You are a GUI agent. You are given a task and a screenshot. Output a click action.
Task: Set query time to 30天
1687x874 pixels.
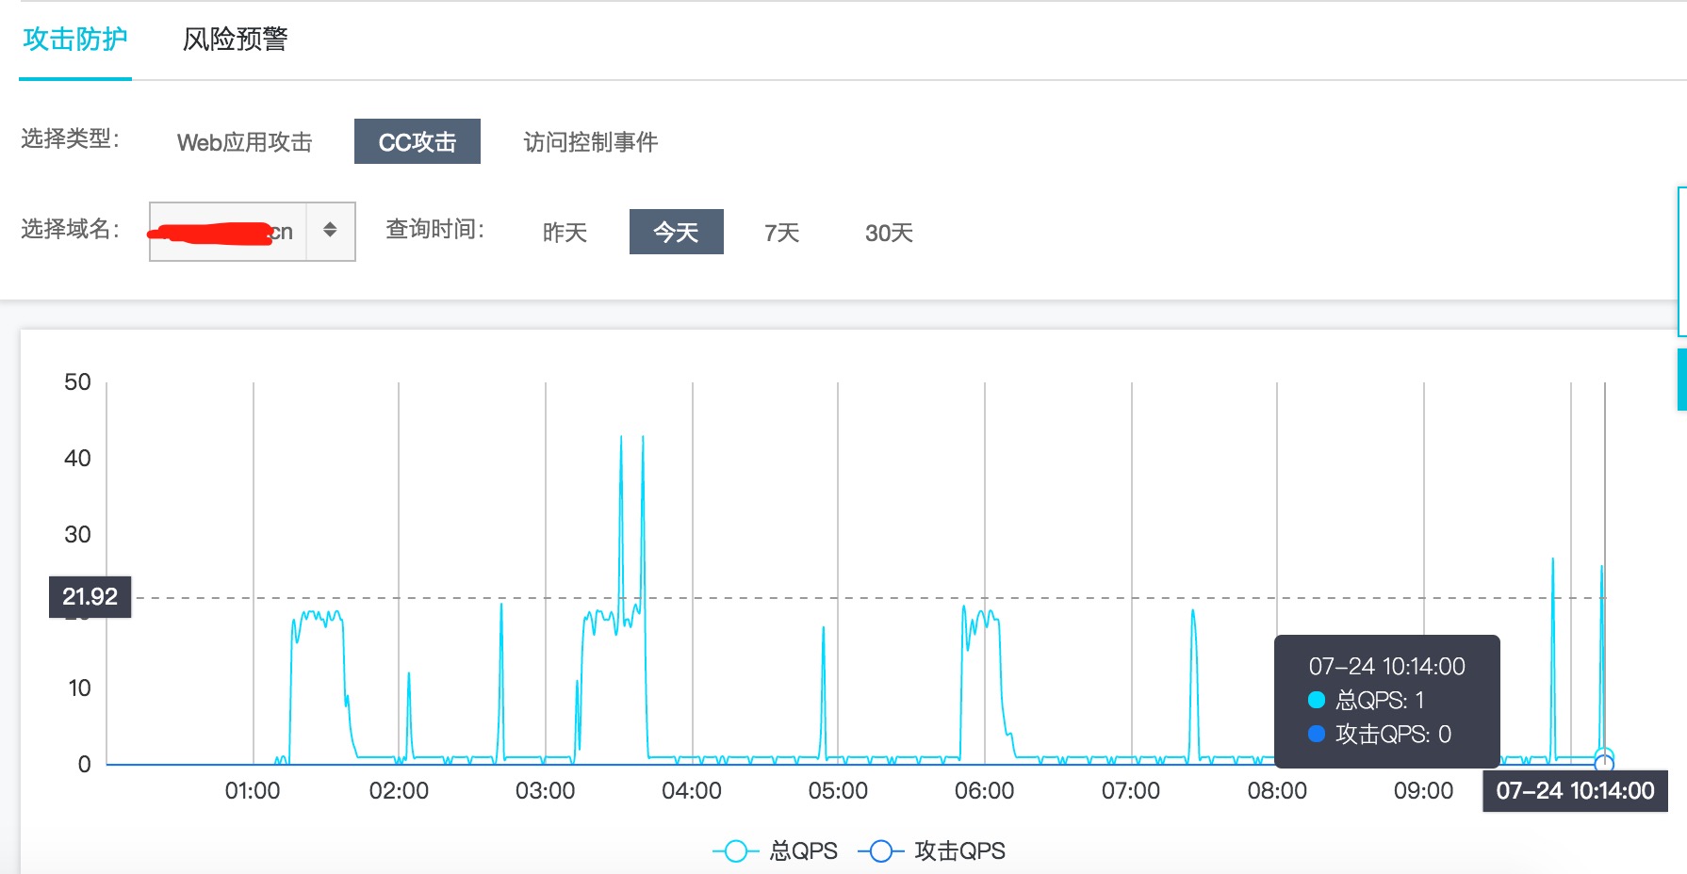coord(889,233)
